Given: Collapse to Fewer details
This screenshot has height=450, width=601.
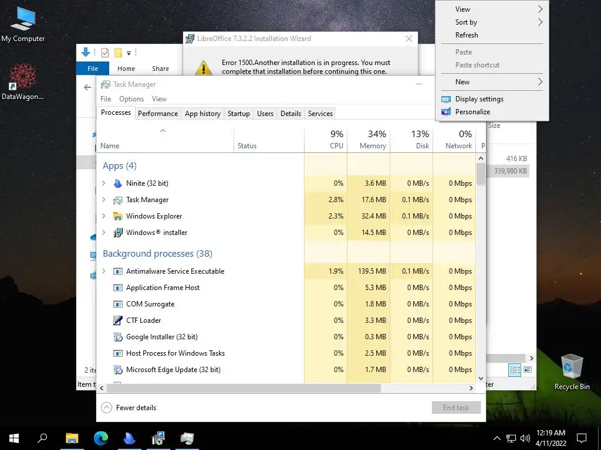Looking at the screenshot, I should (x=129, y=408).
